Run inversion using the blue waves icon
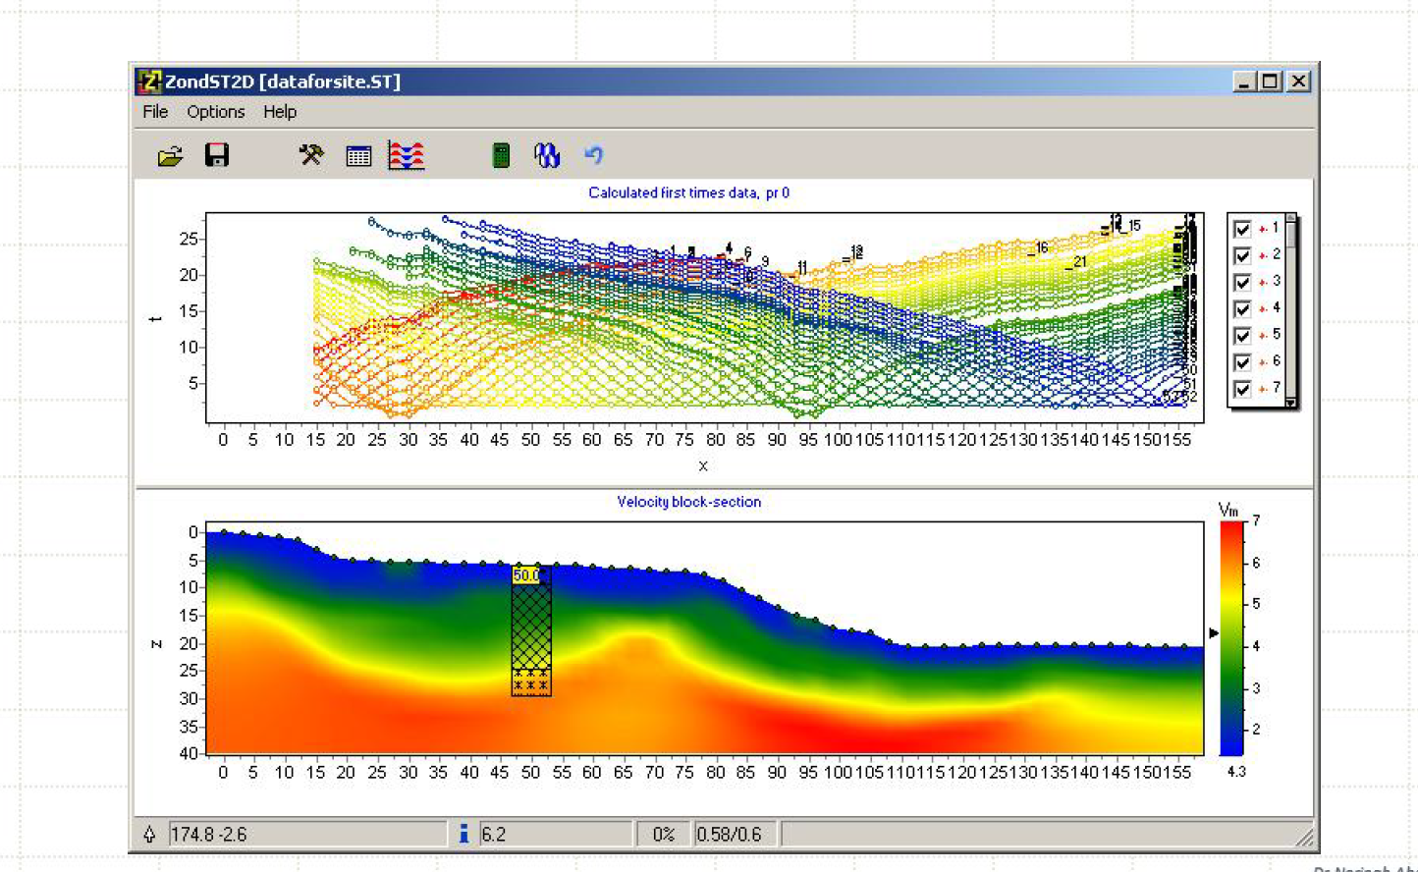This screenshot has width=1418, height=872. pos(547,154)
